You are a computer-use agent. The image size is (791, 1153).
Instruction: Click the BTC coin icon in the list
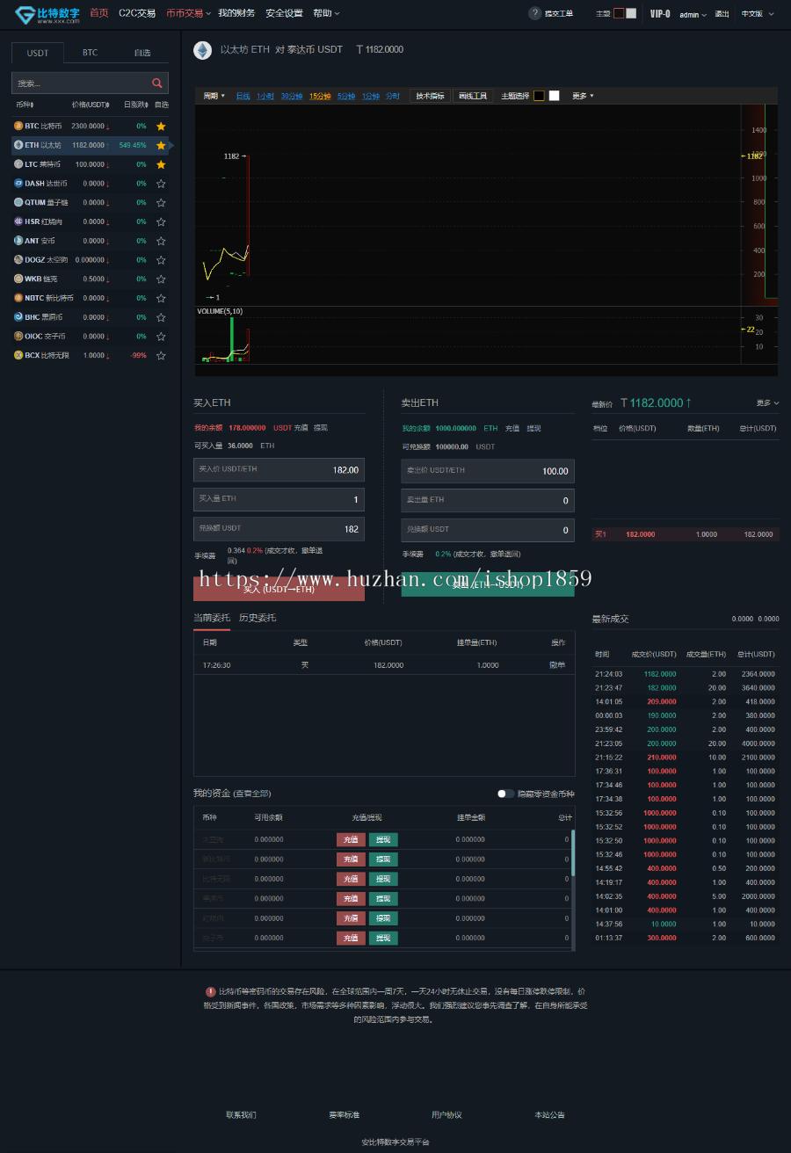click(x=18, y=126)
